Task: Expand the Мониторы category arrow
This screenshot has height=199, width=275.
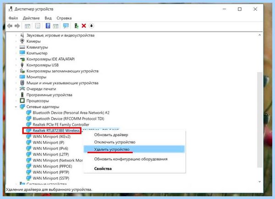Action: [16, 77]
